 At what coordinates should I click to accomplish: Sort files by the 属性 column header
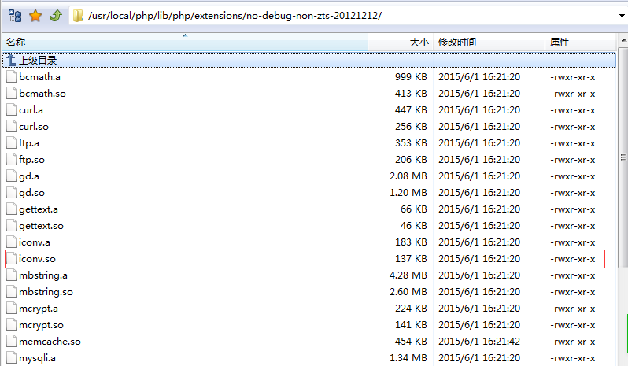click(580, 42)
